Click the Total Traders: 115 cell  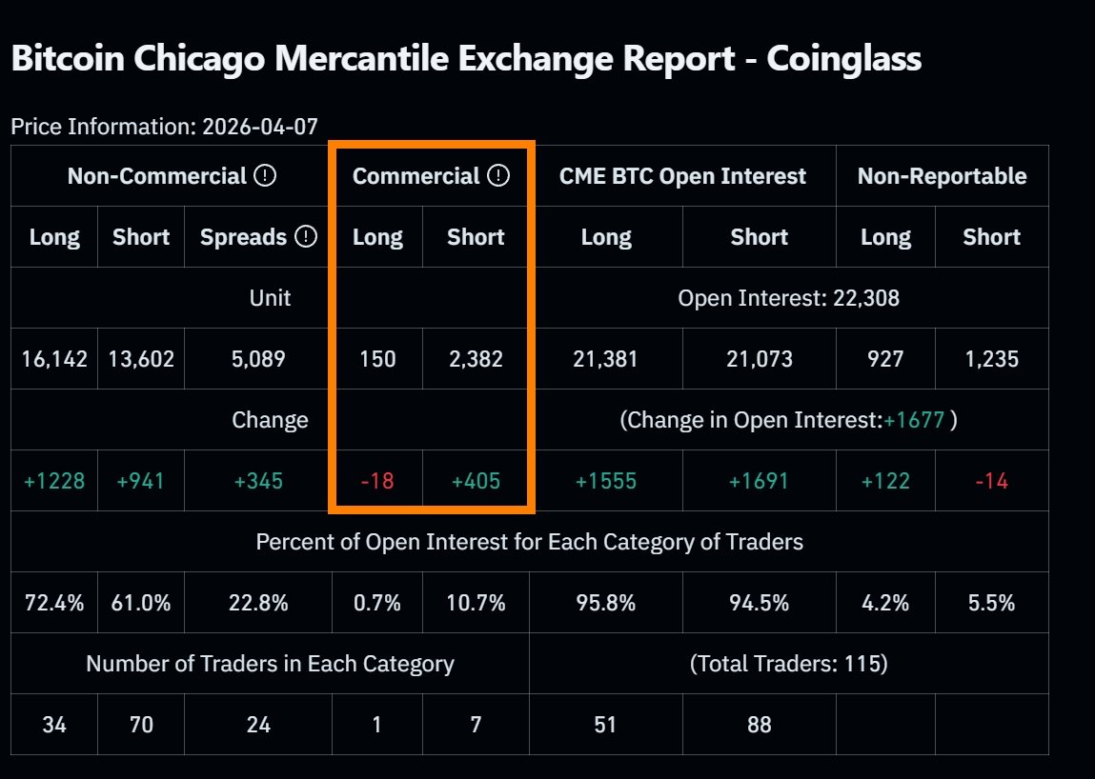(x=788, y=664)
